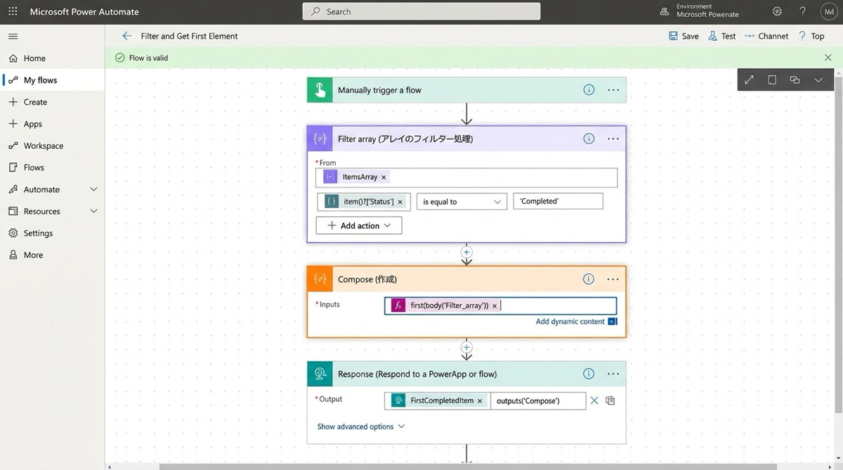Image resolution: width=843 pixels, height=470 pixels.
Task: Click the Save button
Action: coord(684,36)
